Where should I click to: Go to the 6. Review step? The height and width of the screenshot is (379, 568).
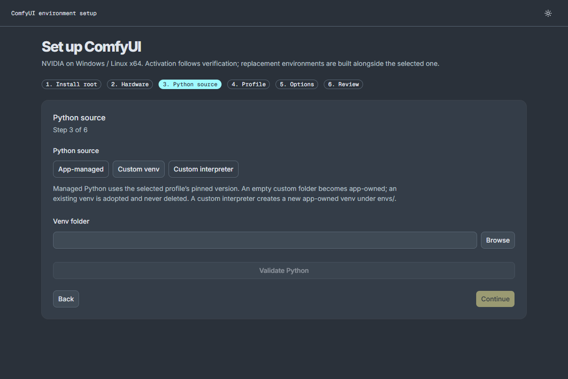(x=343, y=84)
